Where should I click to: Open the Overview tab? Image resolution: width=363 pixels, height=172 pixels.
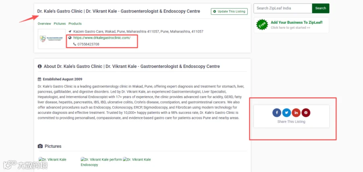(44, 24)
